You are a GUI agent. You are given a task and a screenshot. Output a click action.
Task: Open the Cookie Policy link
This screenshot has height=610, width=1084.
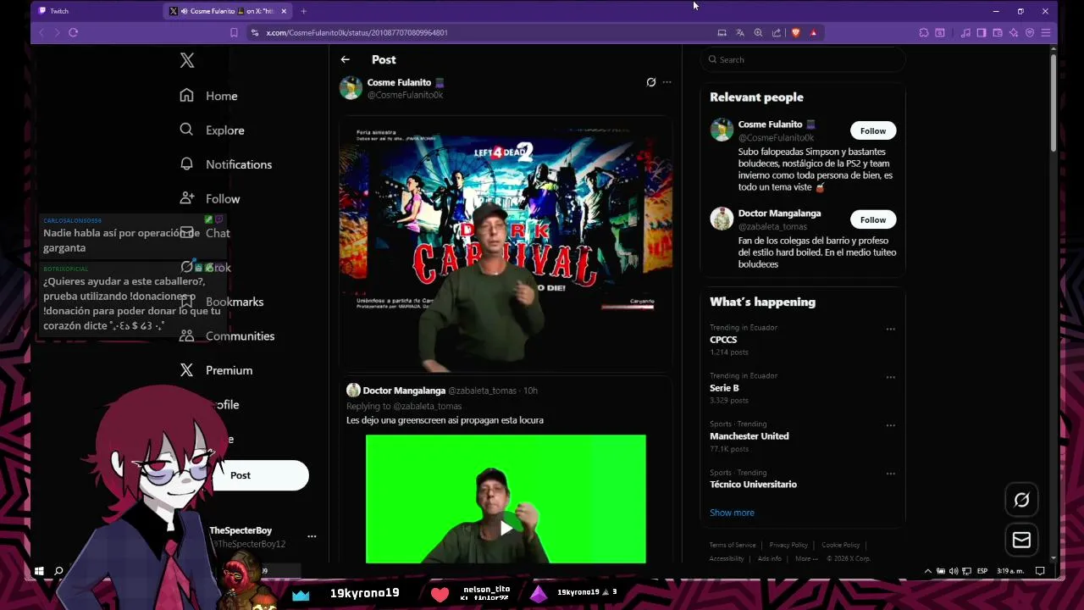(x=840, y=545)
